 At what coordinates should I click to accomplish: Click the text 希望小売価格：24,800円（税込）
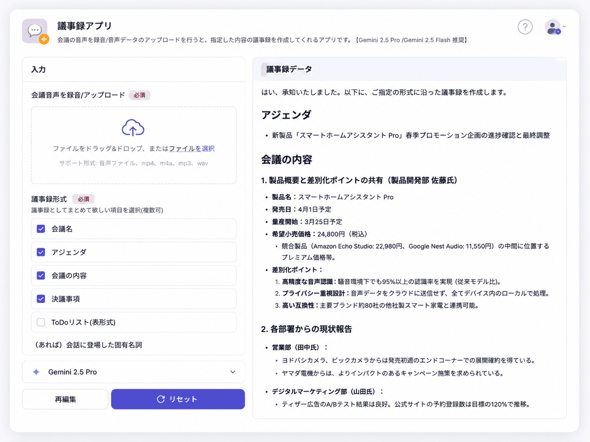[x=319, y=234]
